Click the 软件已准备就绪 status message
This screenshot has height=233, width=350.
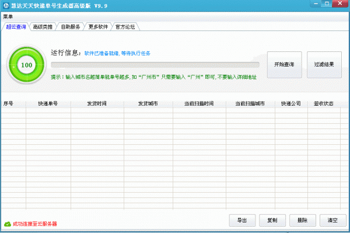pos(117,53)
